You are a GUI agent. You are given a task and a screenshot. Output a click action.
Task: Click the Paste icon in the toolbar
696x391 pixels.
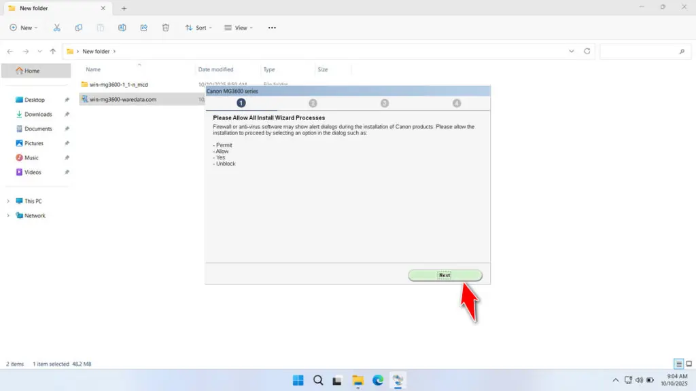coord(101,28)
